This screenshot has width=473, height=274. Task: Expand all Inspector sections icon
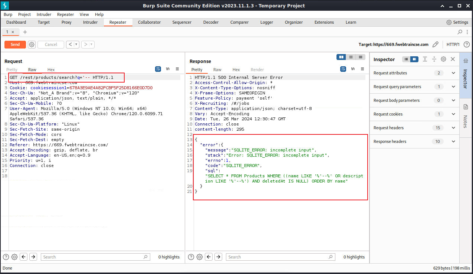click(x=425, y=59)
